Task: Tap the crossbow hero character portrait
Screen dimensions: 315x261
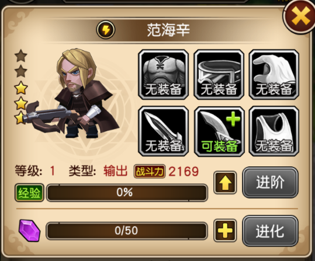Action: 73,93
